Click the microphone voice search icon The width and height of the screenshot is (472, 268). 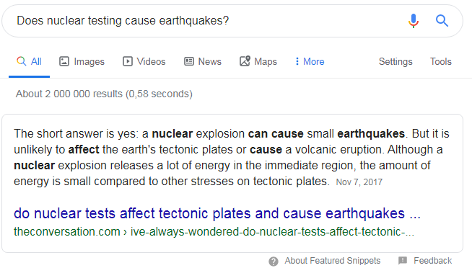(414, 21)
